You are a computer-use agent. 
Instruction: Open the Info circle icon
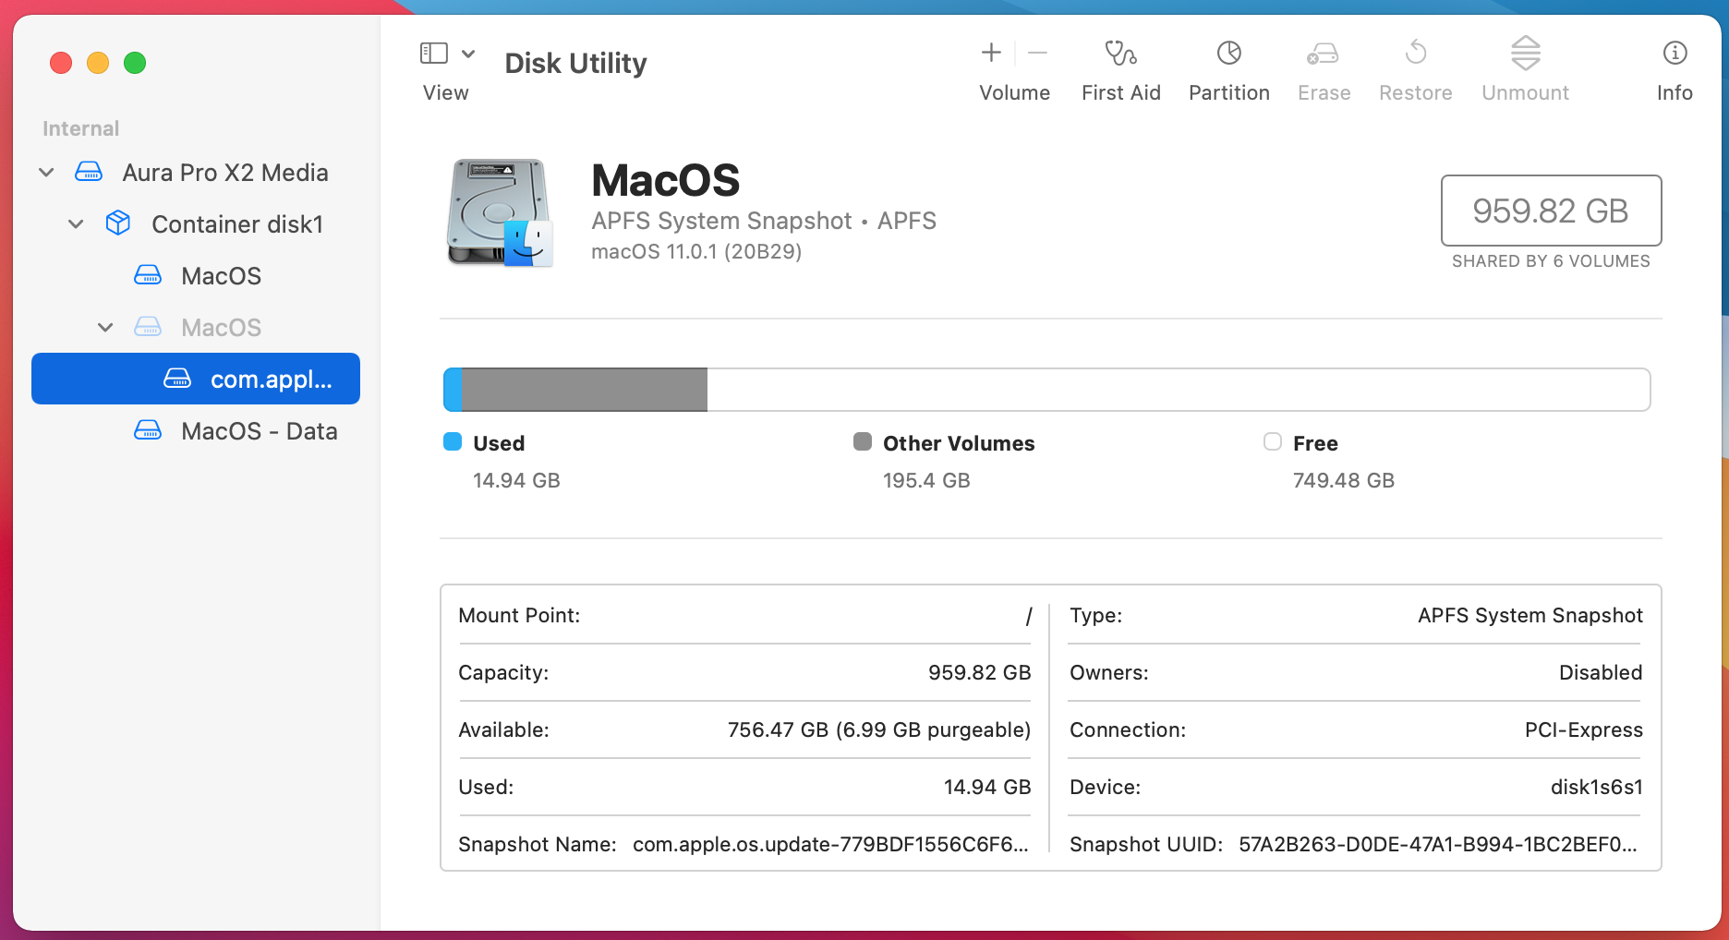point(1675,53)
